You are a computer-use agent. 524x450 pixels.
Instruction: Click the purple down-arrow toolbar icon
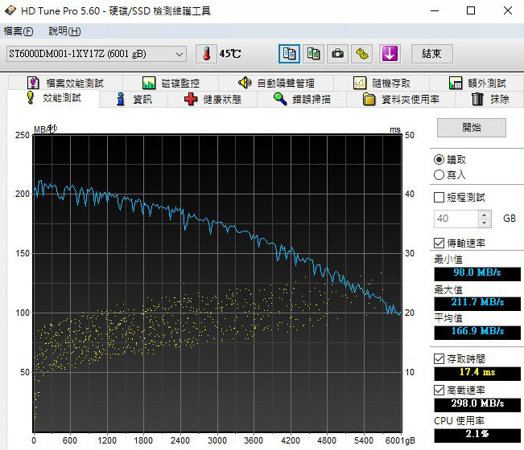pyautogui.click(x=390, y=54)
